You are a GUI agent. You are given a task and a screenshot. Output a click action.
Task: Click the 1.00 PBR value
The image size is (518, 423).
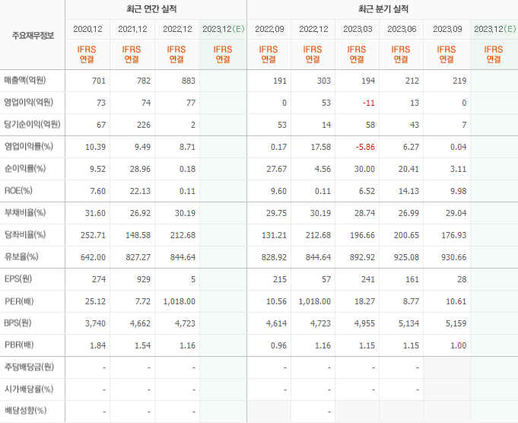(x=459, y=345)
